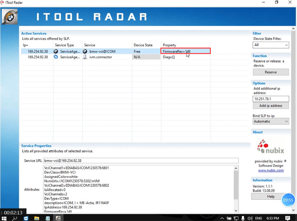Click ServiceAgent icon in bmw-vci@ICOM row
This screenshot has height=221, width=297.
pos(56,51)
